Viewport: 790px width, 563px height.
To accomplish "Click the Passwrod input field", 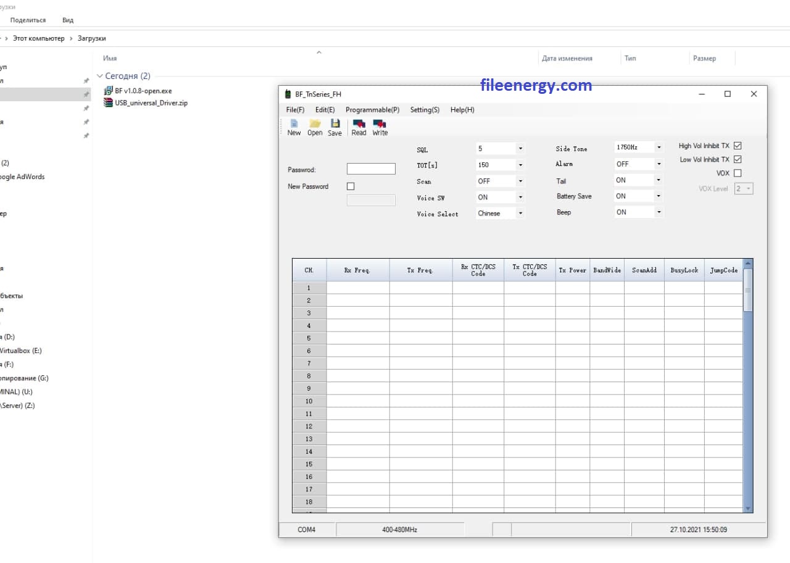I will click(x=371, y=169).
